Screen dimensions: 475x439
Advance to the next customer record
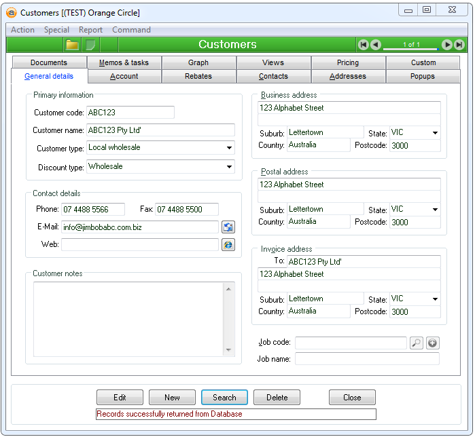pyautogui.click(x=446, y=45)
